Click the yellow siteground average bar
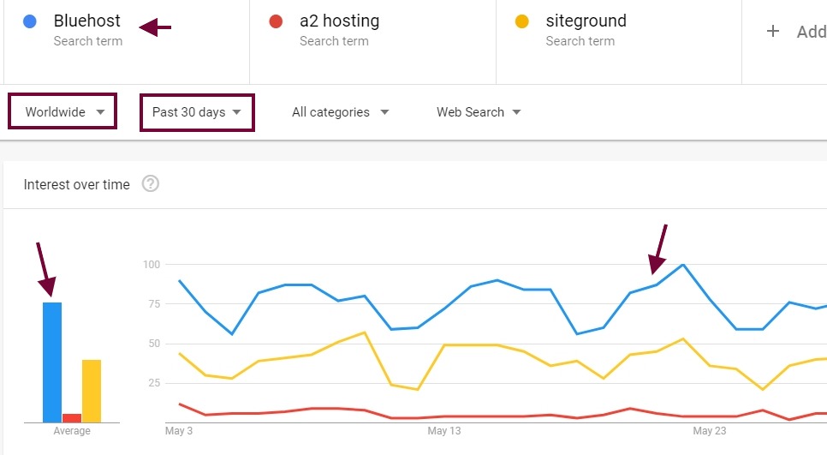 click(92, 391)
